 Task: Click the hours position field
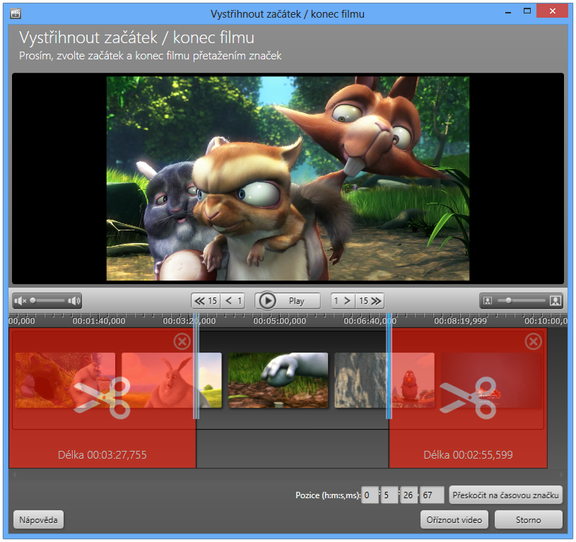370,495
